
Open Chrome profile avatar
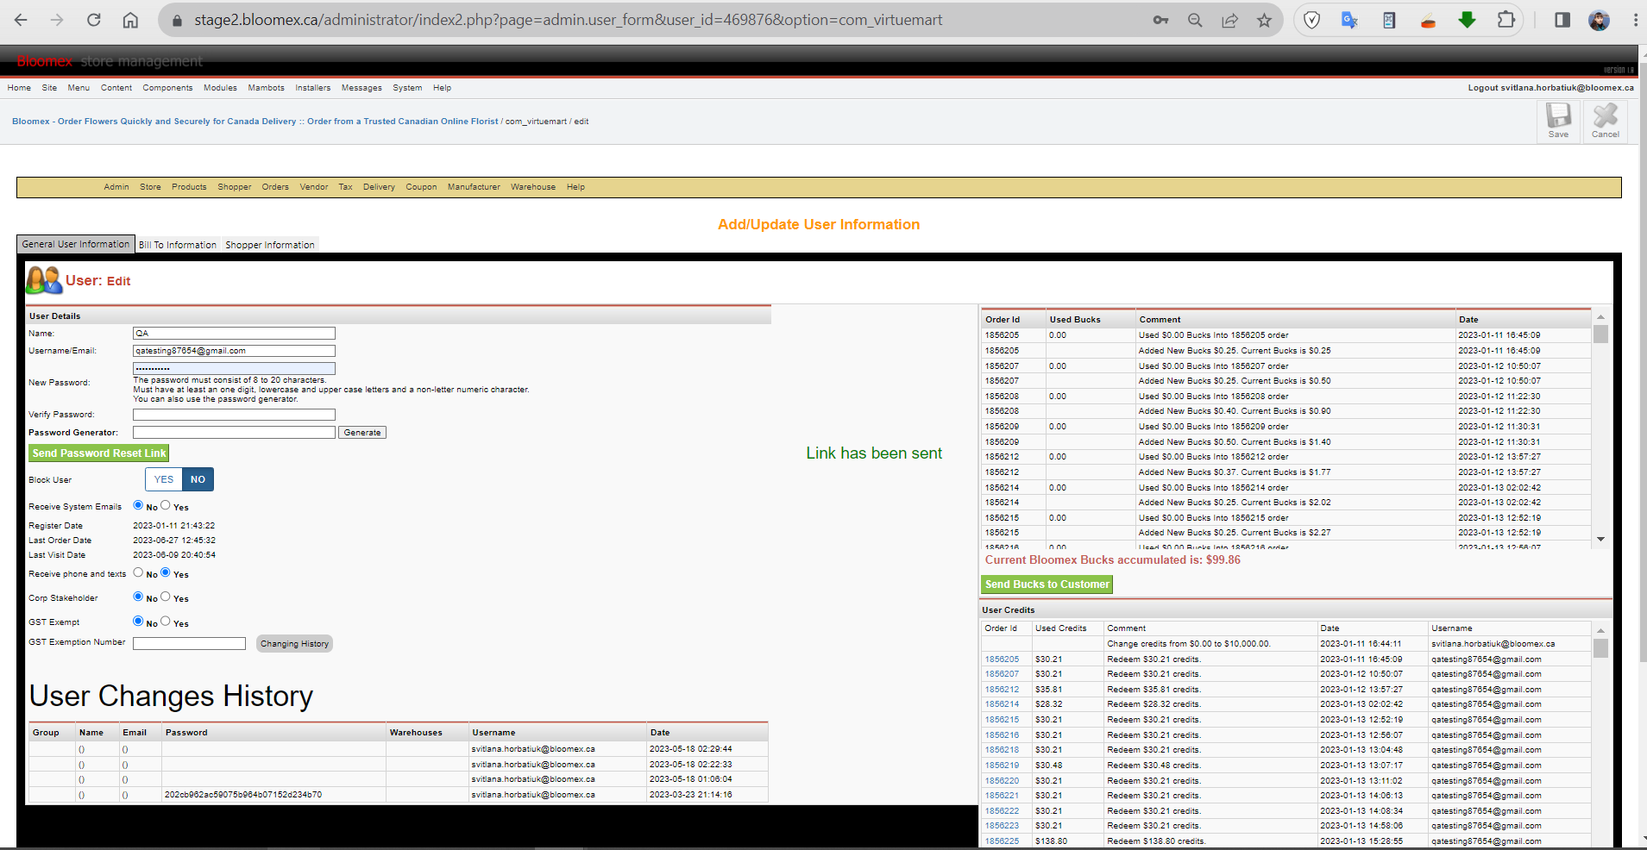coord(1599,20)
